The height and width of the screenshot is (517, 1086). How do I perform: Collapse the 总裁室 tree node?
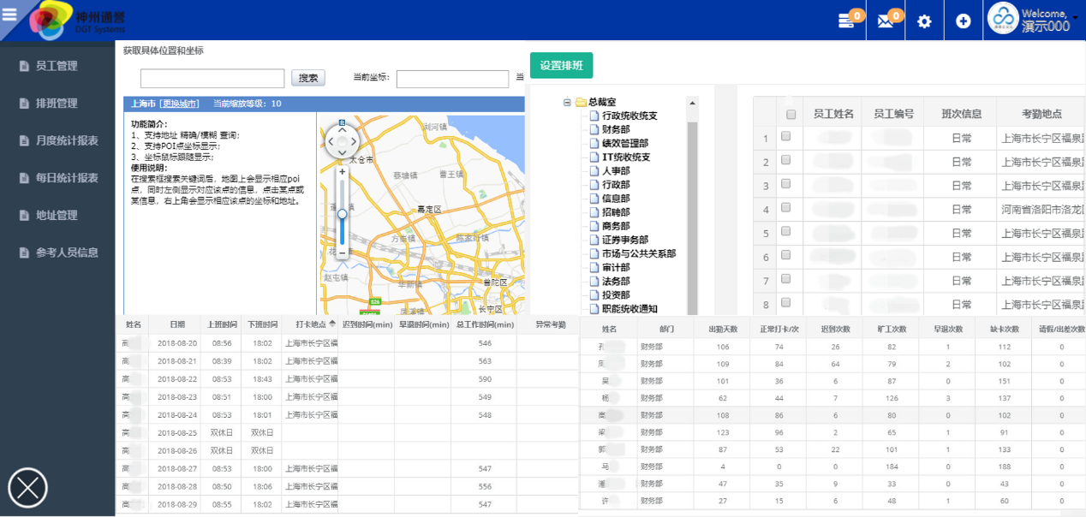tap(567, 103)
